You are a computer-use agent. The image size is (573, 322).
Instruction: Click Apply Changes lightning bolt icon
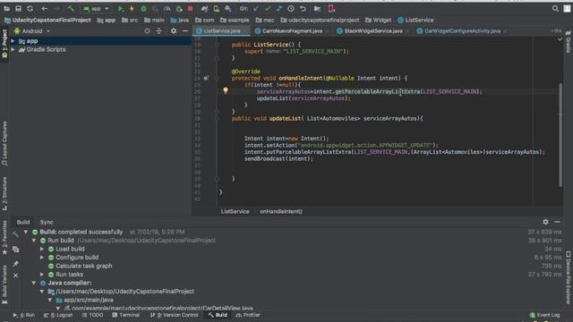tap(132, 9)
